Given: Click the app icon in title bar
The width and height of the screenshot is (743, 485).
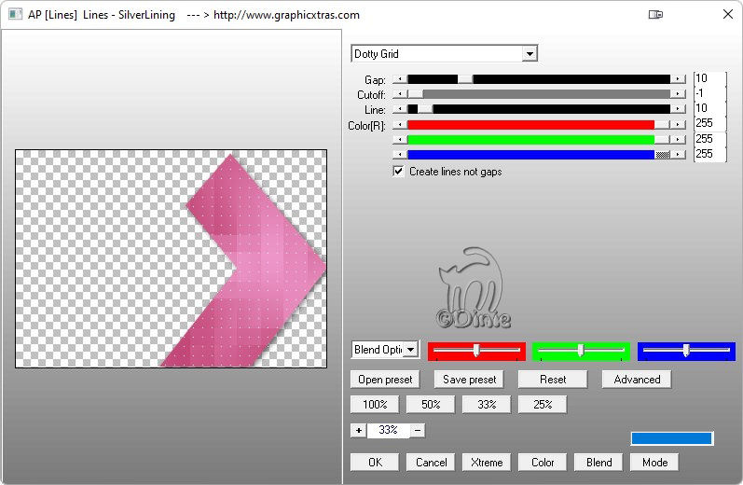Looking at the screenshot, I should tap(15, 15).
